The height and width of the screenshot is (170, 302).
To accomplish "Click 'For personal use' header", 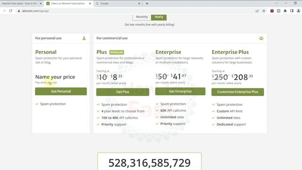I will 48,38.
